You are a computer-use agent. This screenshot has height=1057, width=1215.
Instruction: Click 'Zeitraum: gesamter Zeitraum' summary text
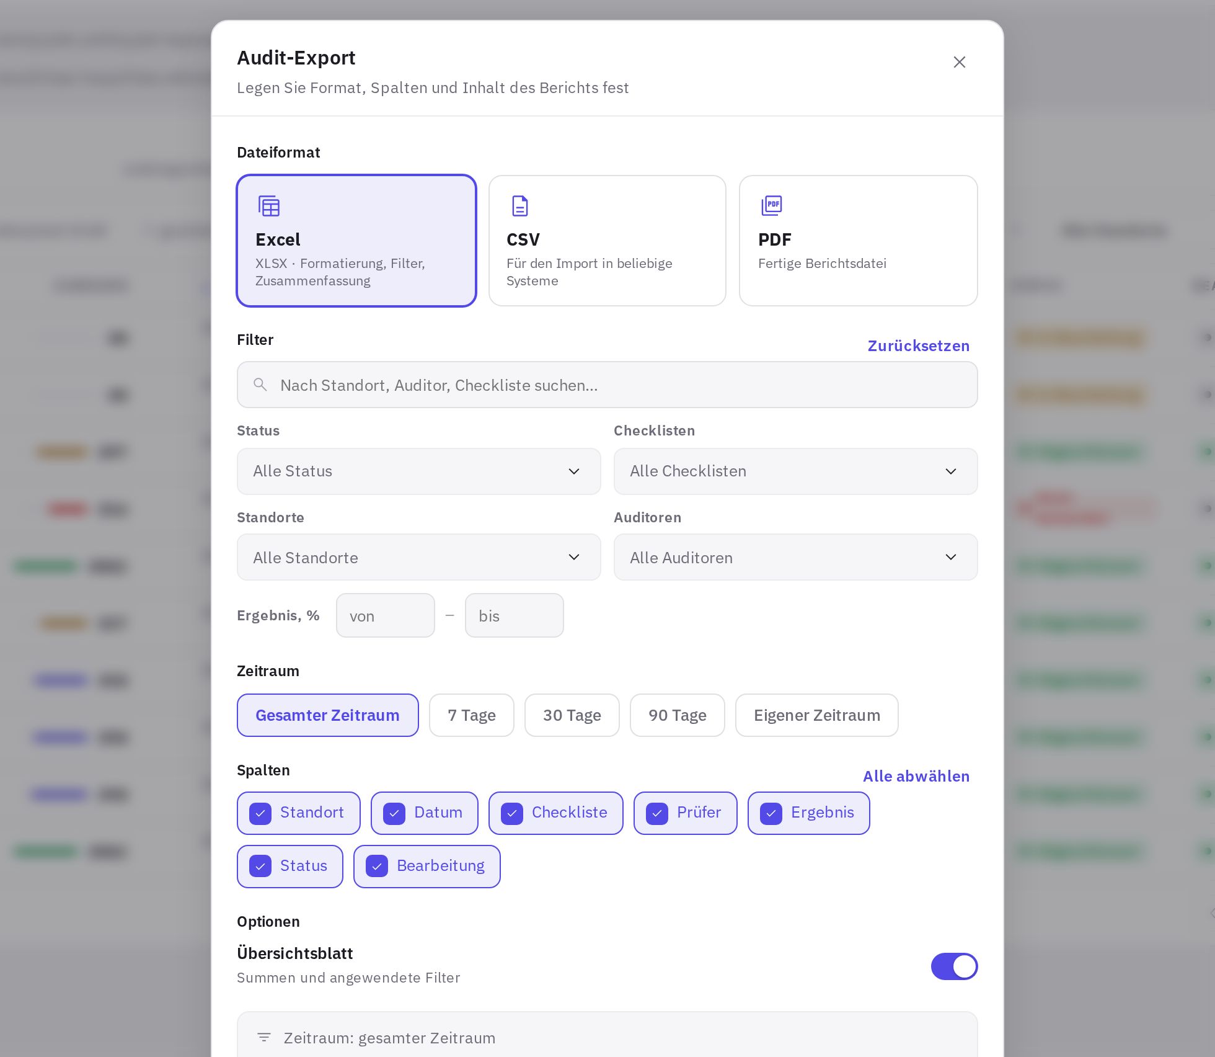(389, 1038)
